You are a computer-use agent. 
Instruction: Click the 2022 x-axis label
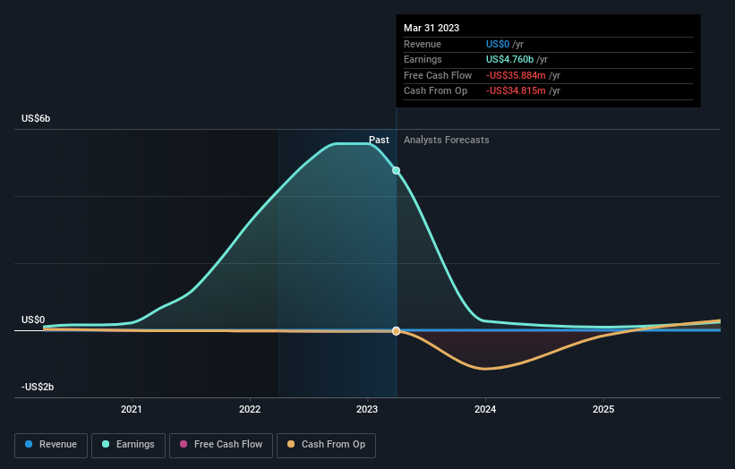point(250,410)
